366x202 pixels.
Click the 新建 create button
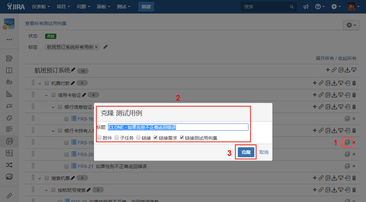(x=146, y=7)
